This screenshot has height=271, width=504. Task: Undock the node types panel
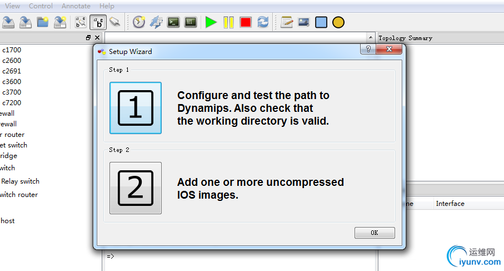[x=88, y=38]
